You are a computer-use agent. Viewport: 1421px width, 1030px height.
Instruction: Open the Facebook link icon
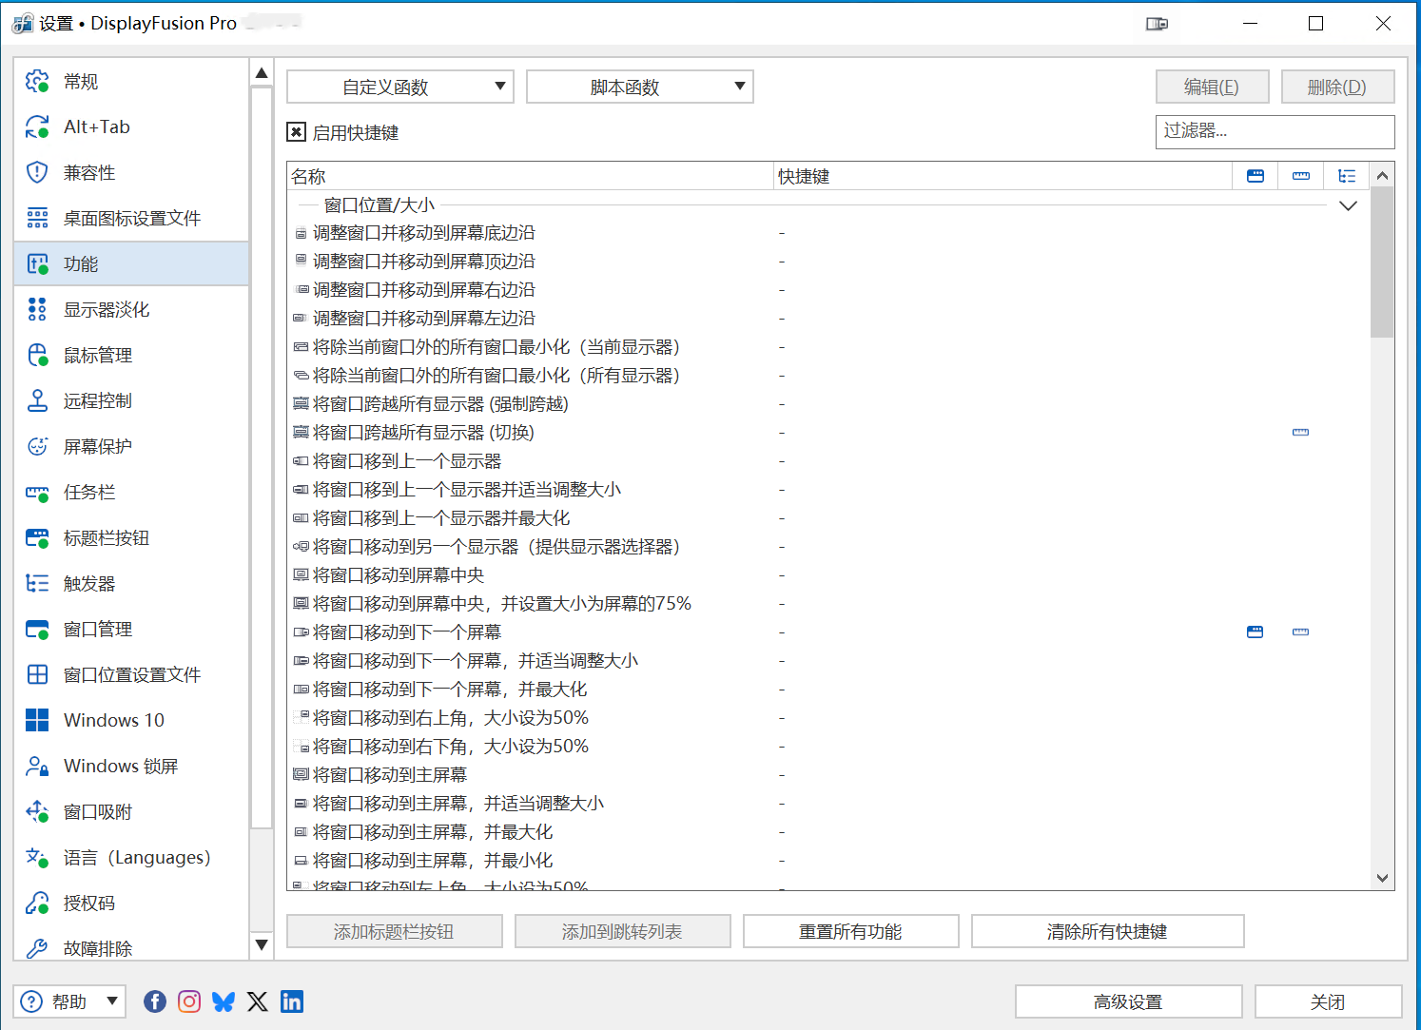[x=155, y=1001]
